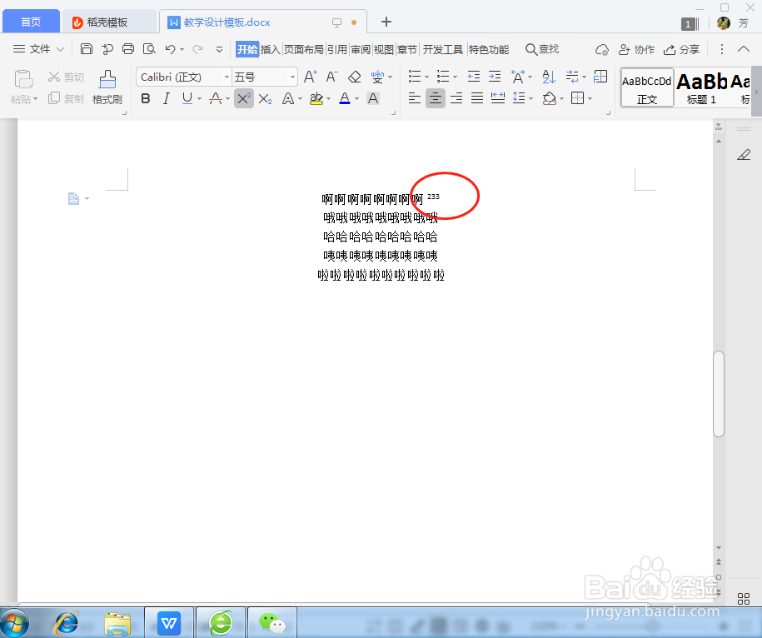762x638 pixels.
Task: Enable center text alignment
Action: coord(435,98)
